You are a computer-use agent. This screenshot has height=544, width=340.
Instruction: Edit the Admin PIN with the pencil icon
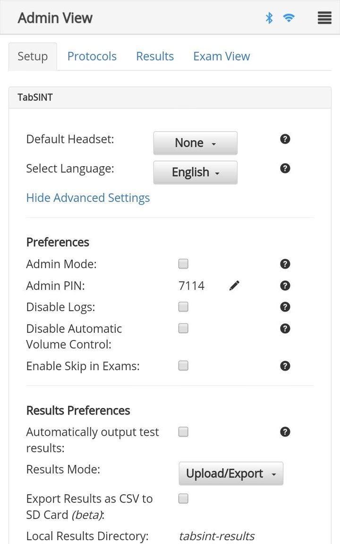(x=234, y=285)
